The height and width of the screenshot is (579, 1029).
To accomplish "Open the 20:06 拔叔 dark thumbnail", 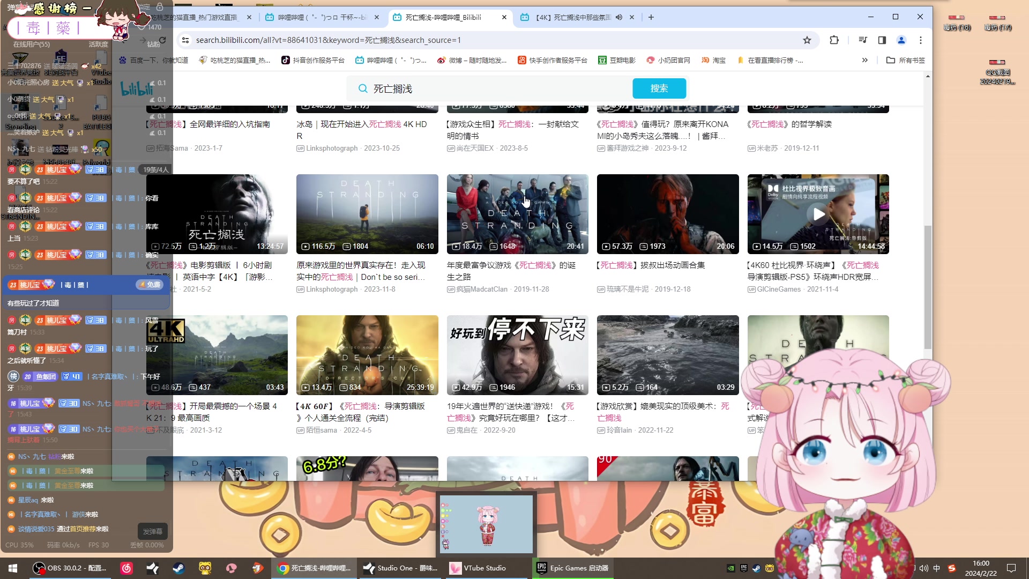I will [668, 214].
